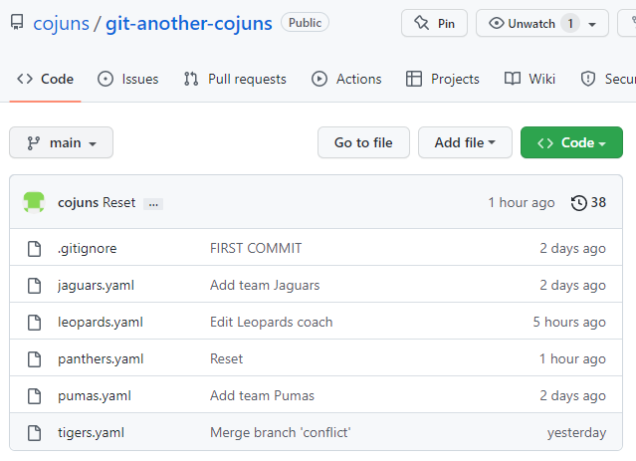636x461 pixels.
Task: Open the jaguars.yaml file
Action: 96,286
